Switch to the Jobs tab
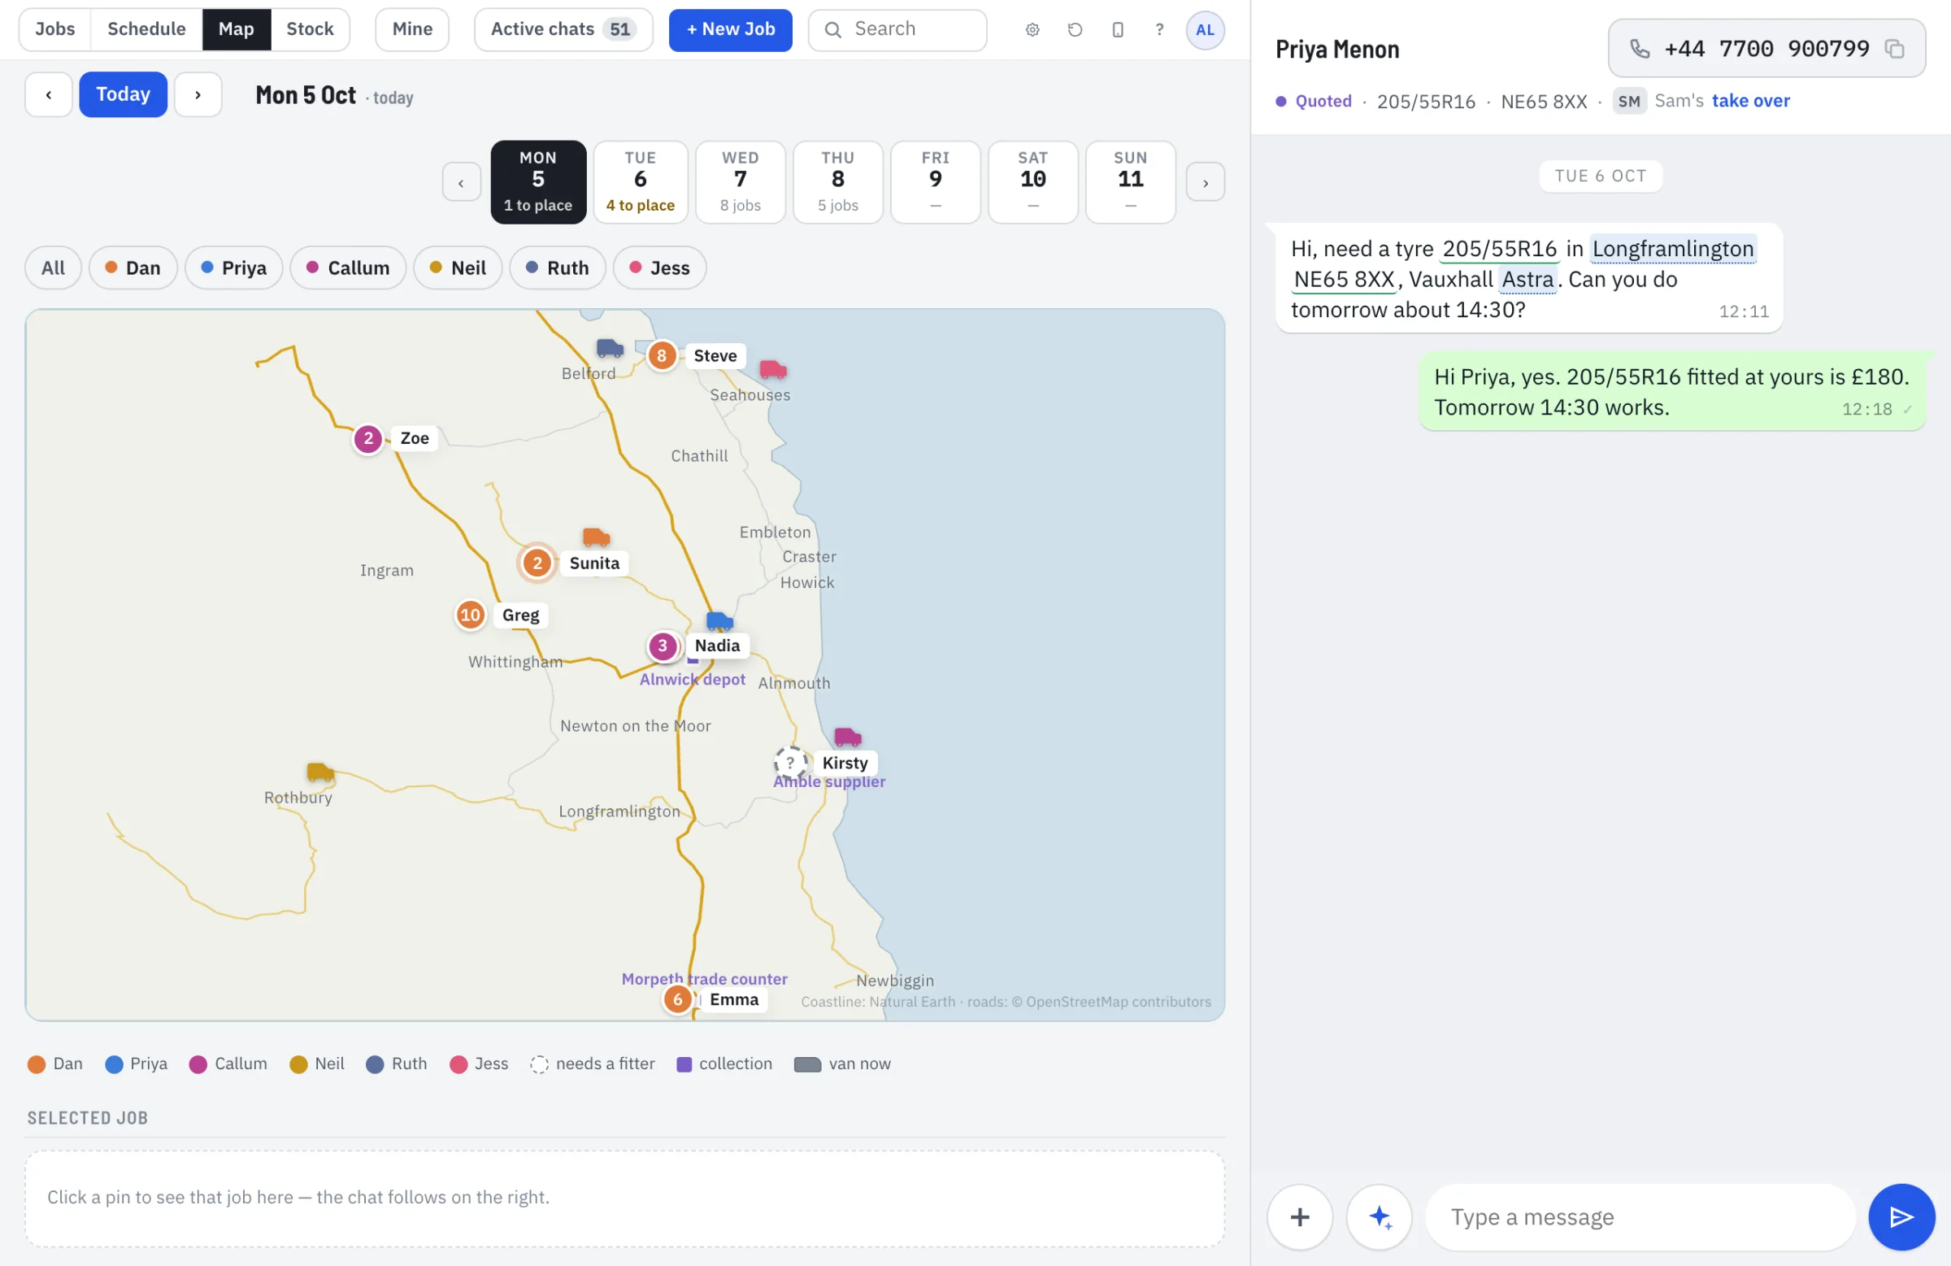The width and height of the screenshot is (1951, 1266). click(55, 29)
